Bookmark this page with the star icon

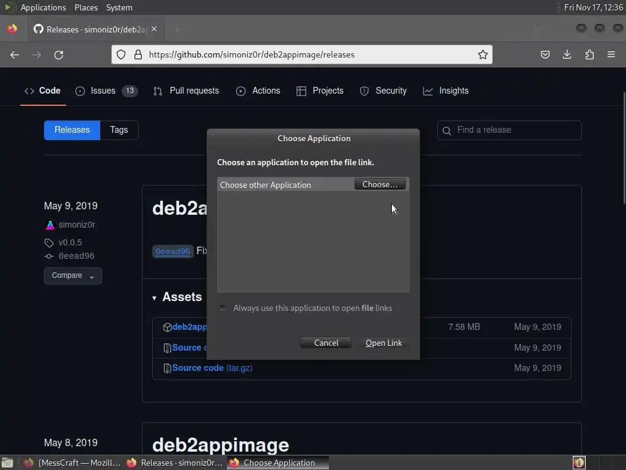point(483,54)
